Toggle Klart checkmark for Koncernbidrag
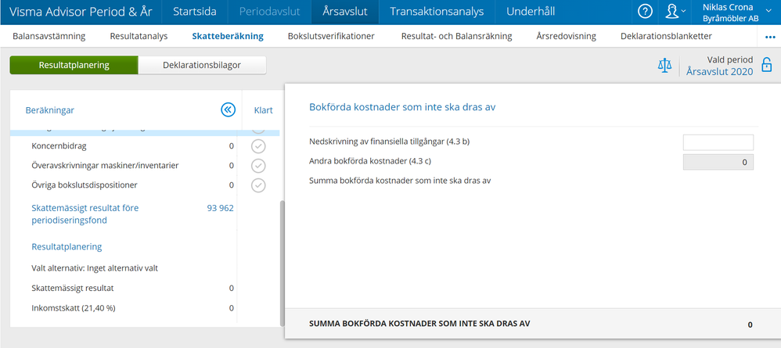The image size is (781, 348). [x=258, y=146]
